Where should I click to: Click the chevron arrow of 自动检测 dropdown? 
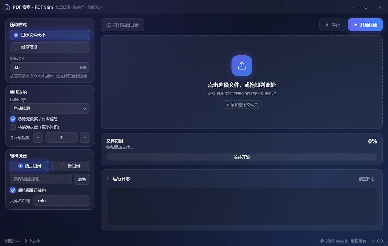(x=84, y=109)
